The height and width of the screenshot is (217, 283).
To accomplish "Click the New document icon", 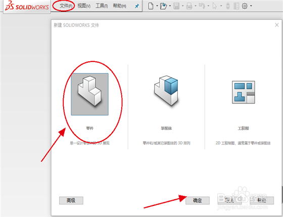I will [x=151, y=6].
